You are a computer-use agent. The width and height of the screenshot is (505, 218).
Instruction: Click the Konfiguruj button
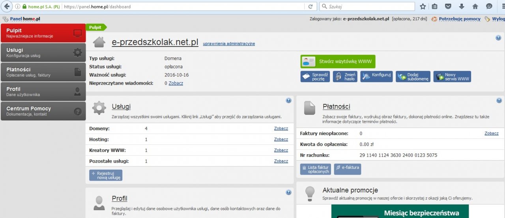point(376,77)
